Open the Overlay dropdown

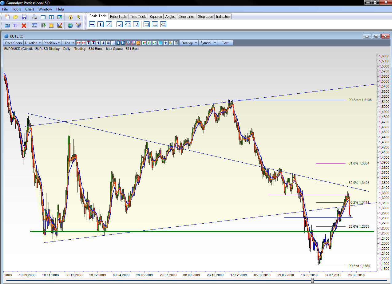[189, 43]
